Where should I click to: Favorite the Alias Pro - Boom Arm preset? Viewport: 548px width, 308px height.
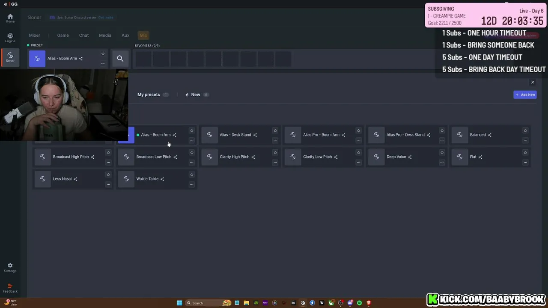pos(358,130)
